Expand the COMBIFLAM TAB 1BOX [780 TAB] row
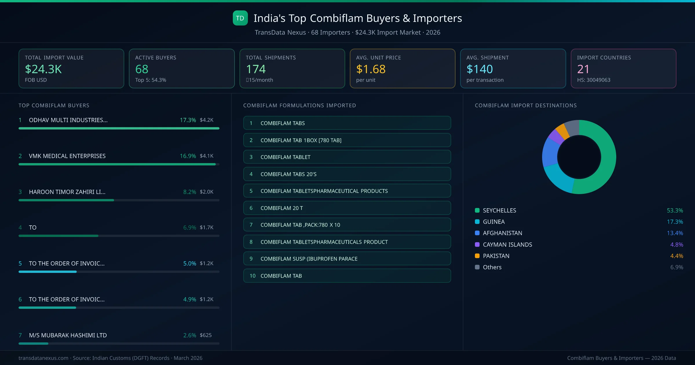Image resolution: width=695 pixels, height=365 pixels. pyautogui.click(x=347, y=140)
